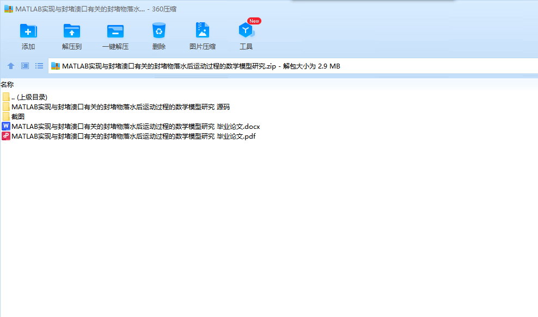Viewport: 538px width, 317px height.
Task: Select the 源码 source code folder
Action: (116, 107)
